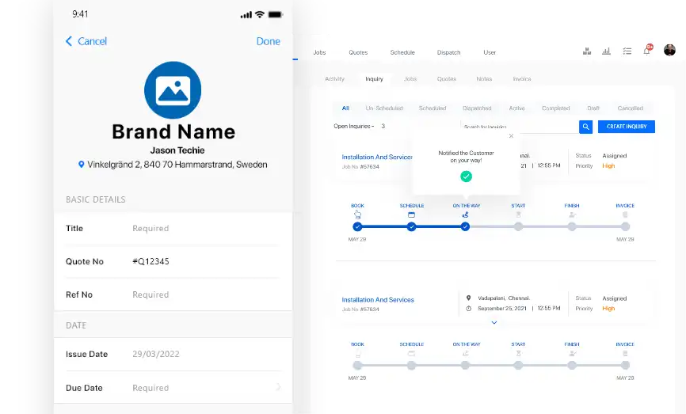Image resolution: width=686 pixels, height=414 pixels.
Task: Collapse the Vadapalani inquiry with the down chevron
Action: tap(494, 323)
